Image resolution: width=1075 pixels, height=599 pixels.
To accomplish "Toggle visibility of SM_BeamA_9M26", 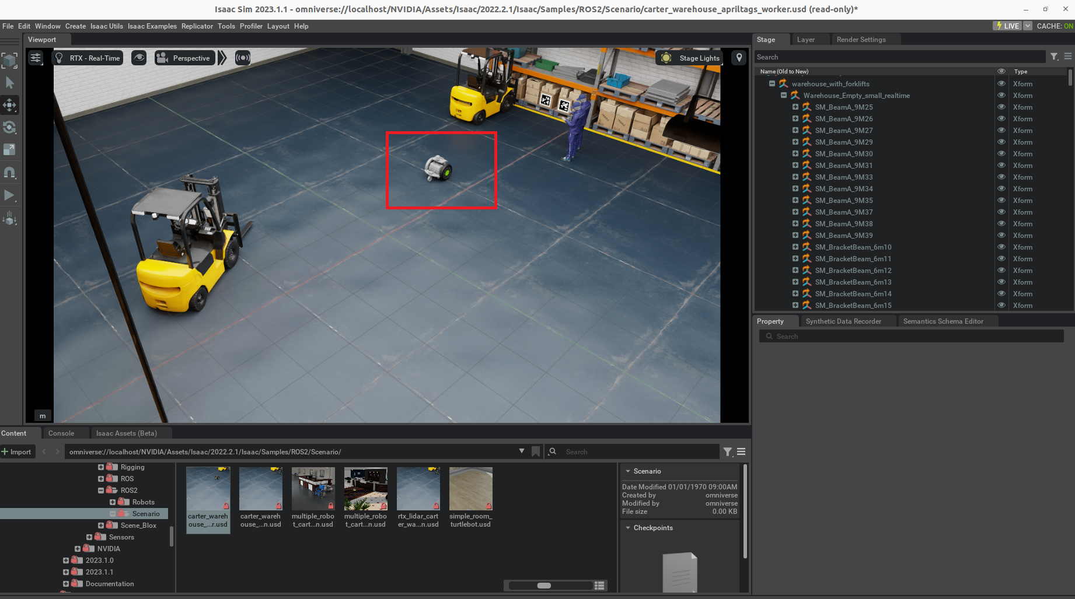I will 1001,119.
